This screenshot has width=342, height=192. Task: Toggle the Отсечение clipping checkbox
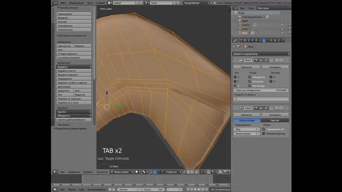pos(250,81)
